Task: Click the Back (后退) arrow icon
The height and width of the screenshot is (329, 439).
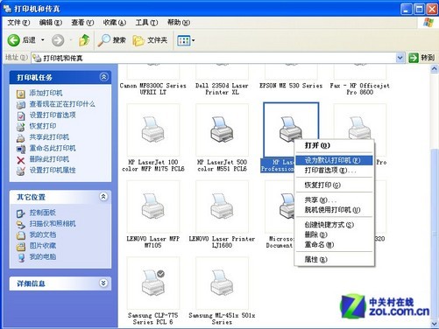Action: pos(13,40)
